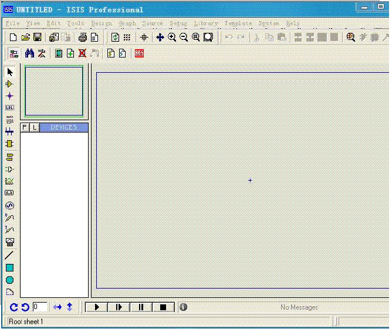Choose the Wire label tool

(x=9, y=108)
